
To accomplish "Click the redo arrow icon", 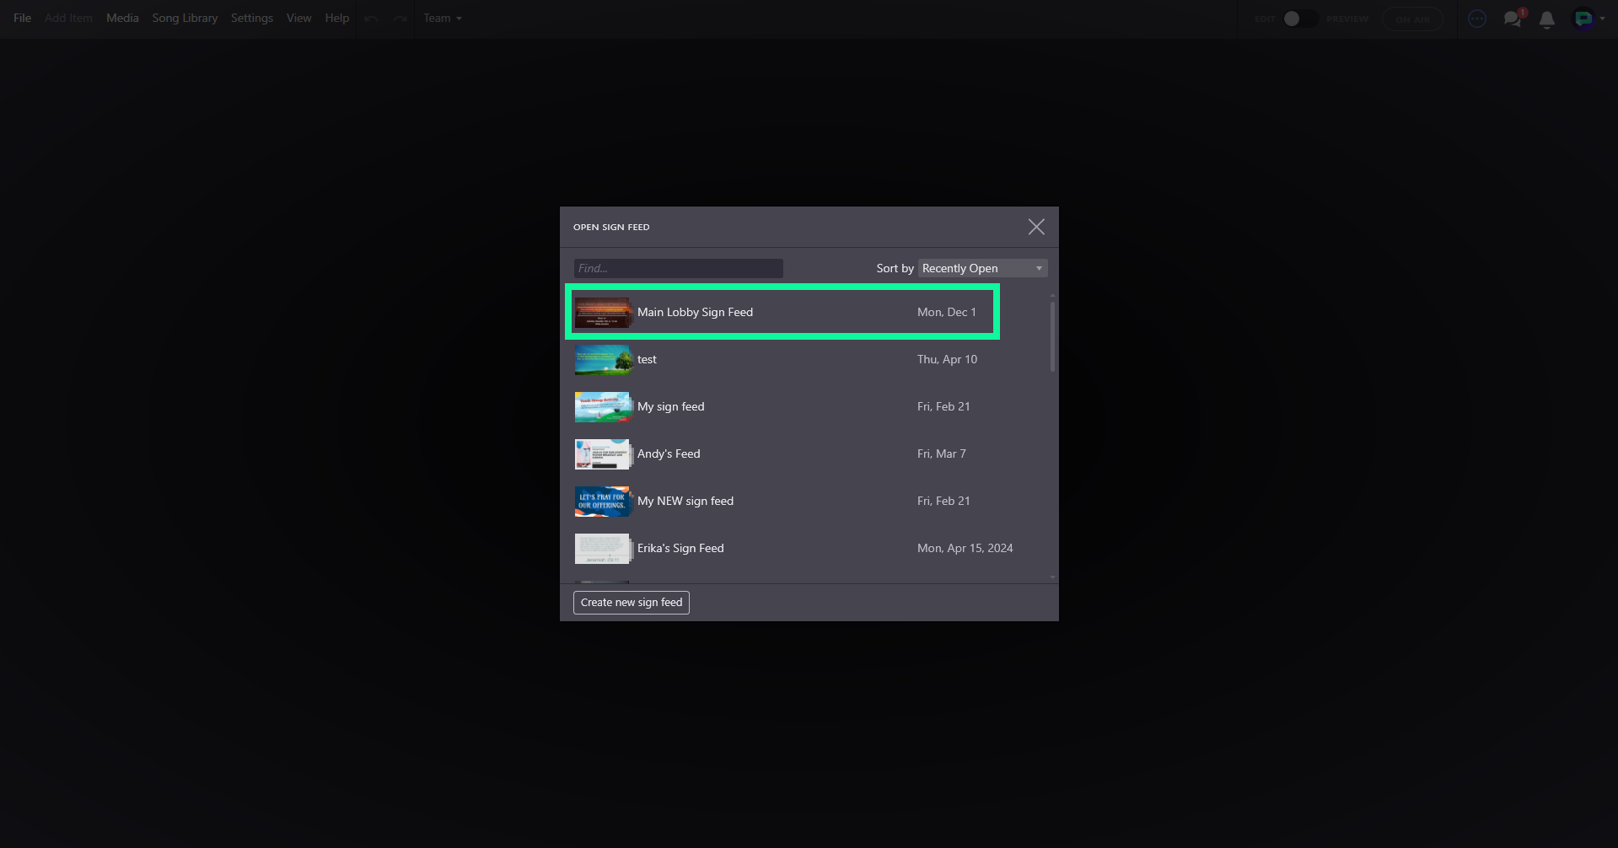I will (400, 19).
